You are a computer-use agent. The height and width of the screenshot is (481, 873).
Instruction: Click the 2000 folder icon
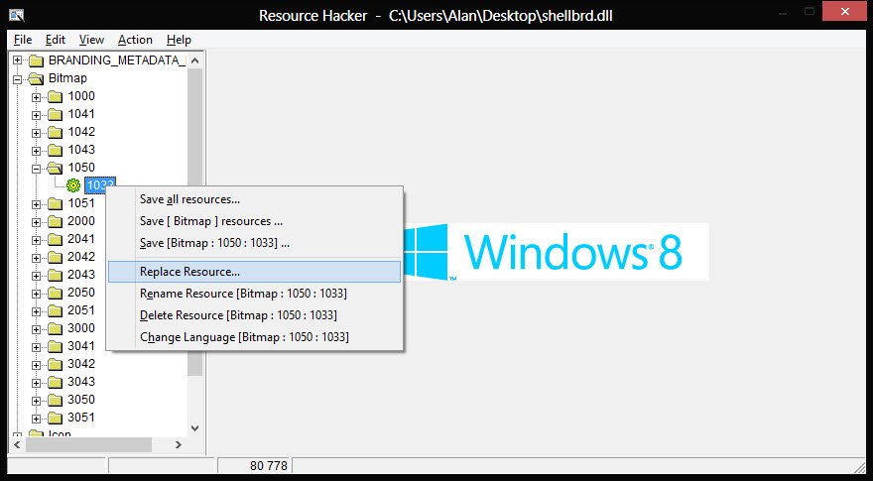(55, 221)
